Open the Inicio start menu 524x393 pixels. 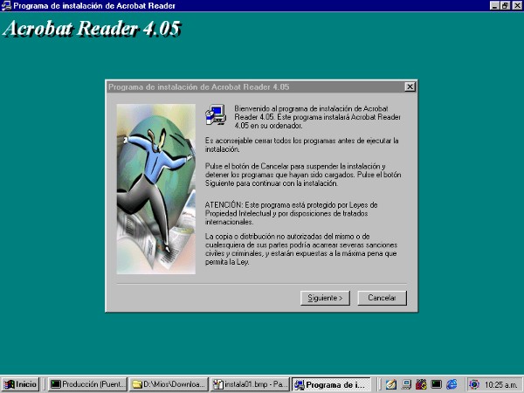pyautogui.click(x=21, y=383)
